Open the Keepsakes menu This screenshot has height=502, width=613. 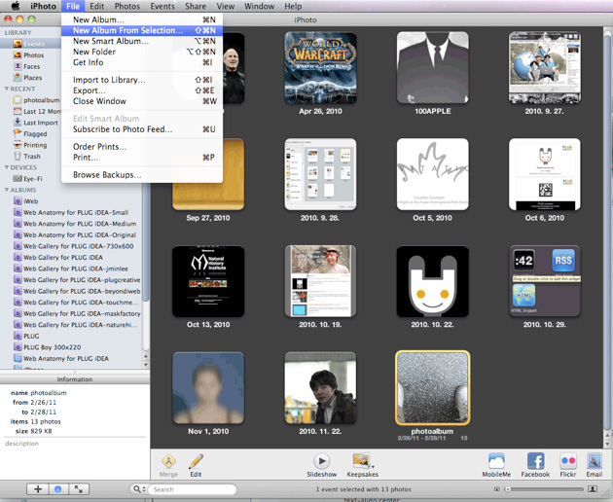pyautogui.click(x=362, y=465)
